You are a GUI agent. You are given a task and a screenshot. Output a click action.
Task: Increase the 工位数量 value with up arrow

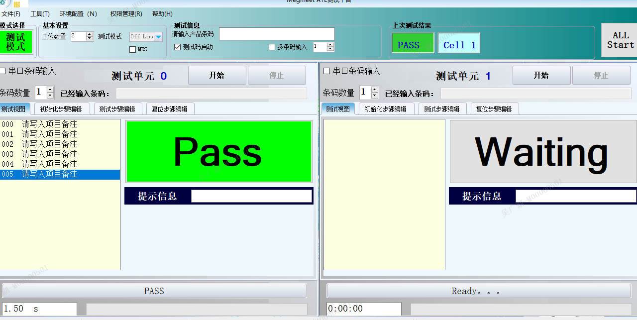coord(90,34)
